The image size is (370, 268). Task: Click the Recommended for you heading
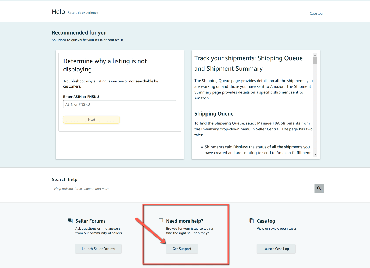tap(79, 33)
